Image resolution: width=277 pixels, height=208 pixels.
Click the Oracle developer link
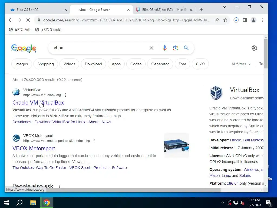point(236,140)
